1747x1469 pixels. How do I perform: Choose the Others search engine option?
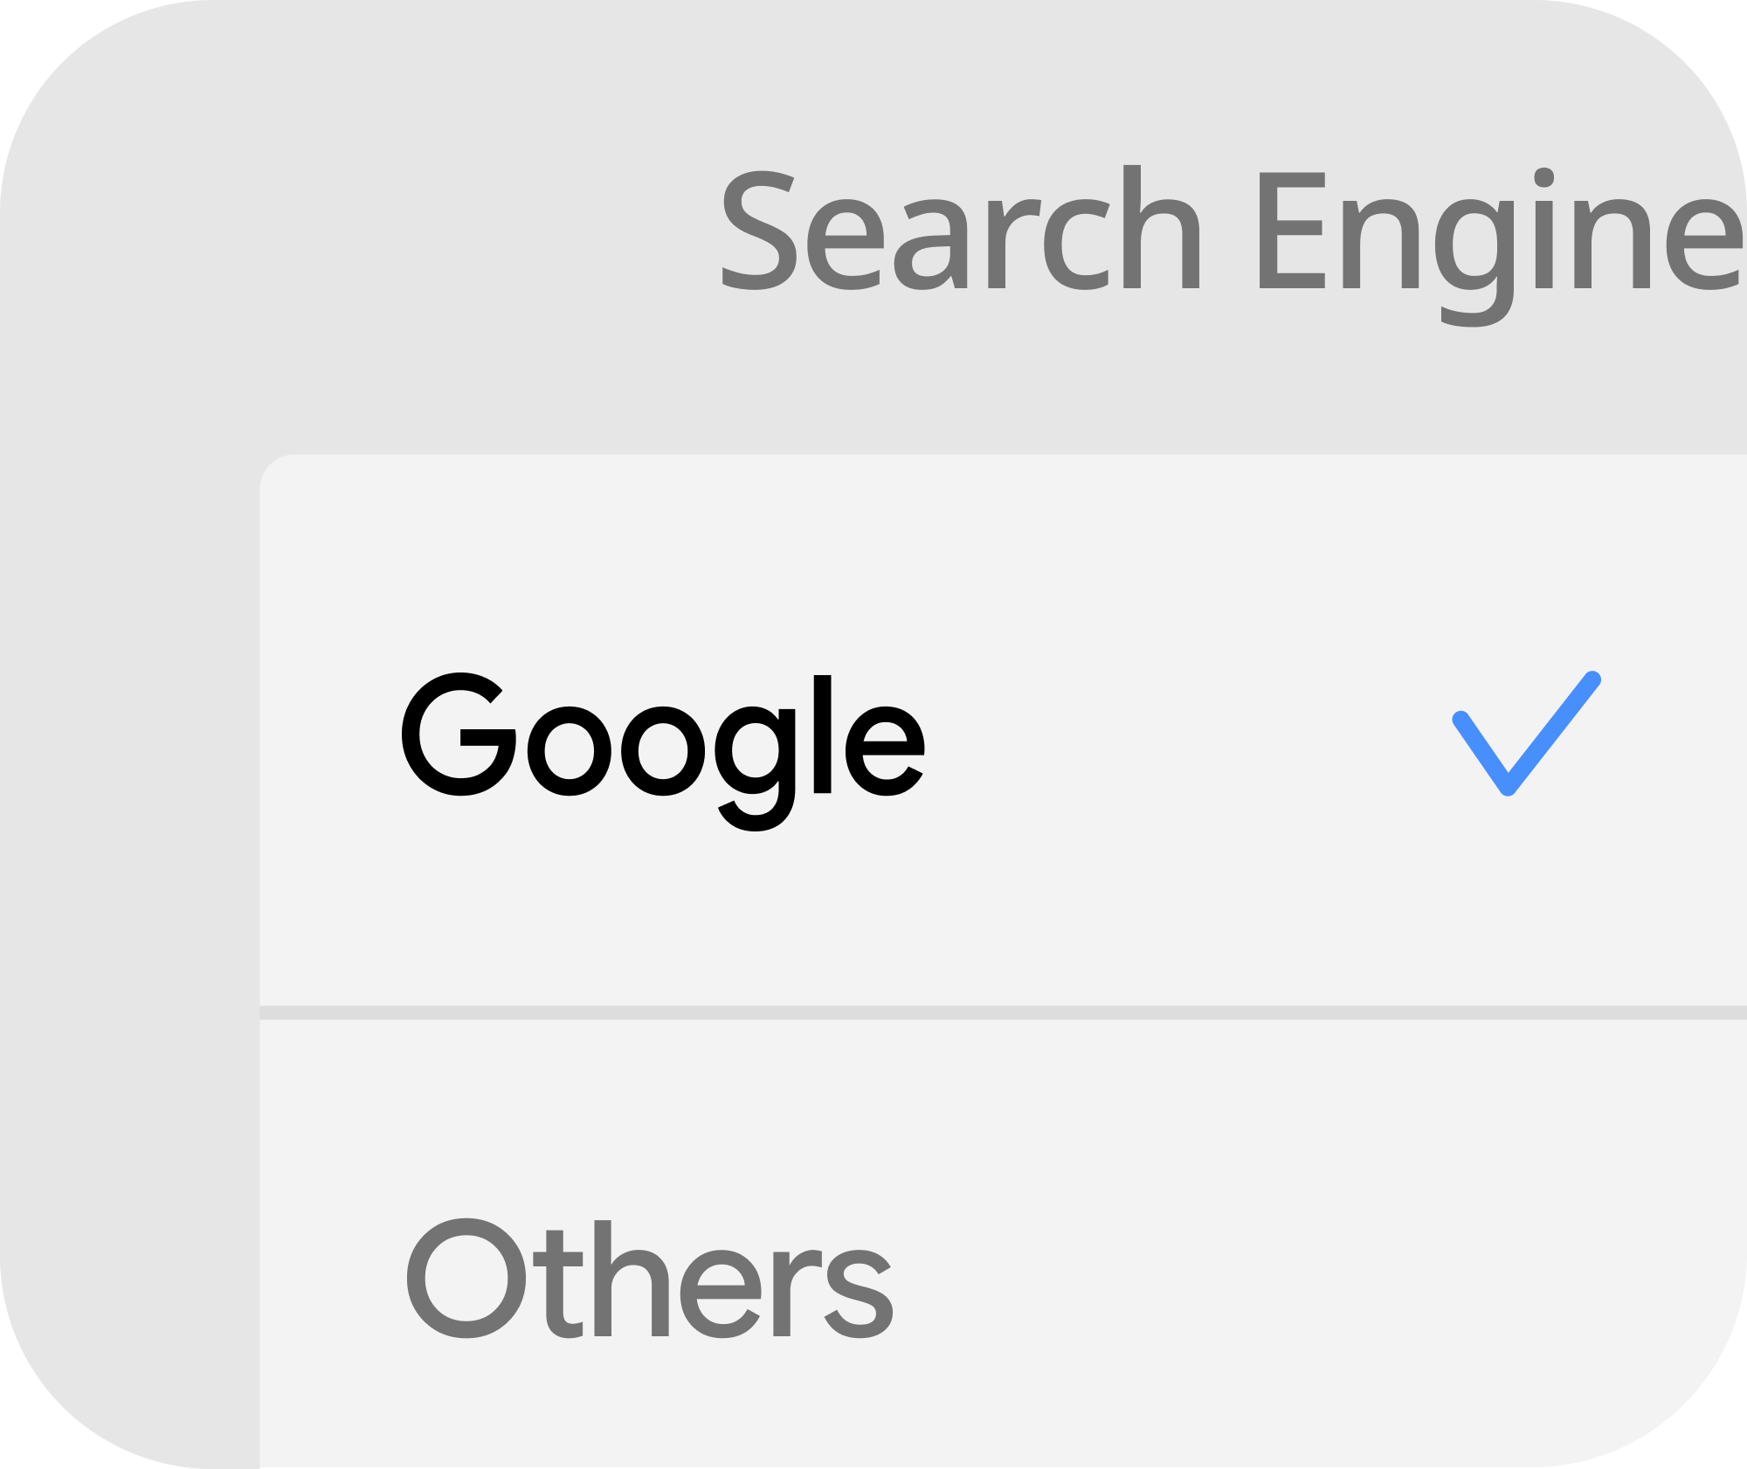click(1003, 1244)
